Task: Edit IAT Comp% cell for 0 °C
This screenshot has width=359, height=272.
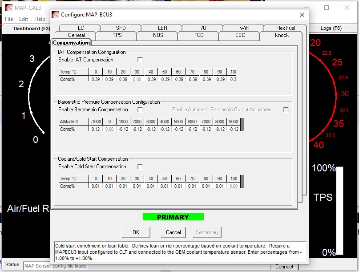Action: tap(96, 79)
